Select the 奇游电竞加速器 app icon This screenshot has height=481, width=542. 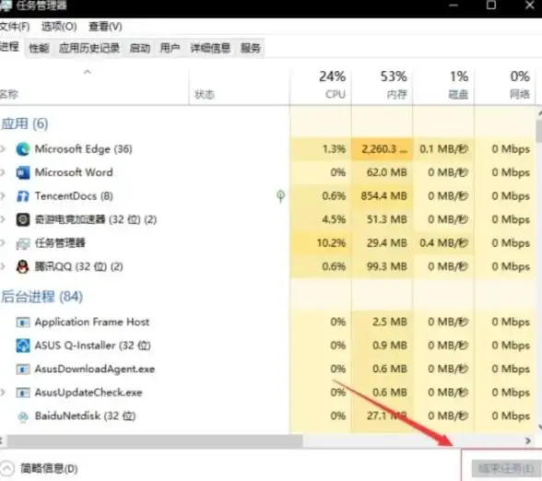[x=23, y=219]
